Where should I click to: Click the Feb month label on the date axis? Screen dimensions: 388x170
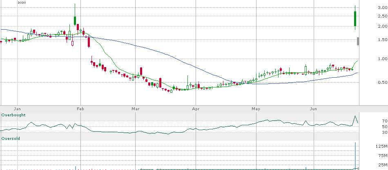pos(80,109)
